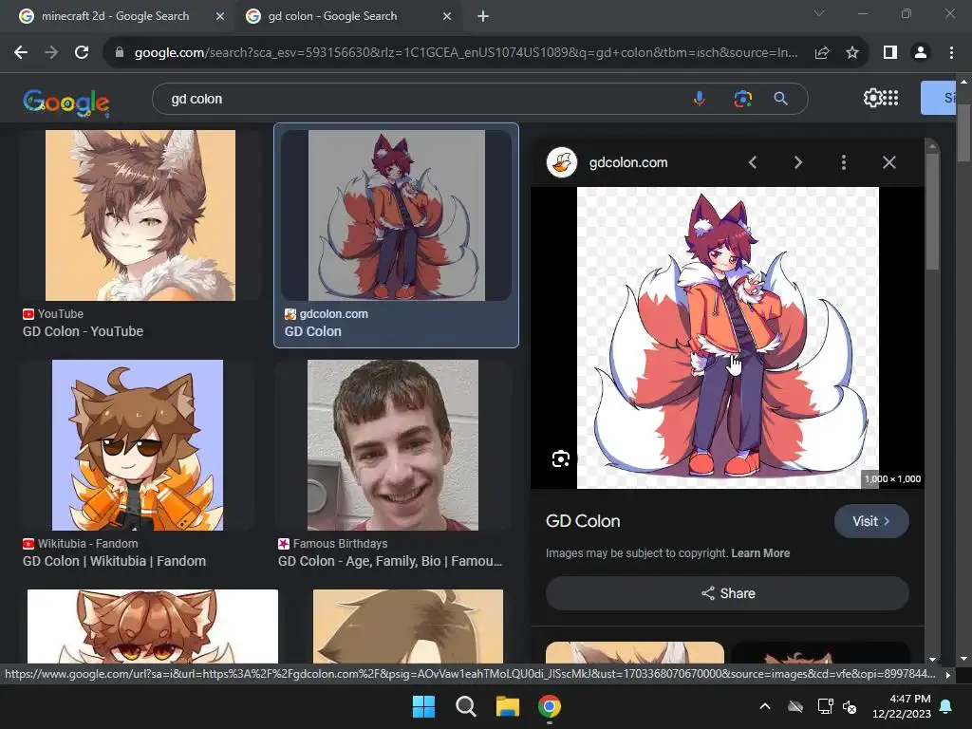Screen dimensions: 972x729
Task: Select the gdcolon.com nine-tail fox thumbnail
Action: point(396,215)
